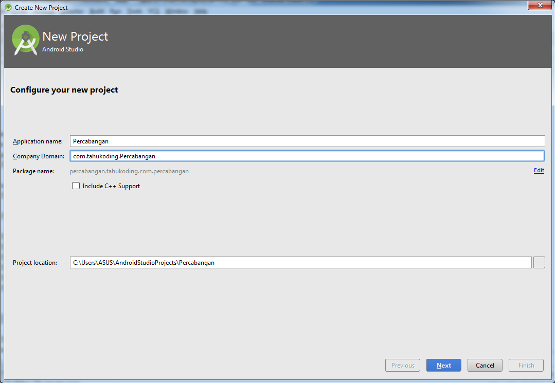This screenshot has width=555, height=383.
Task: Click the 'Application name:' label
Action: coord(38,141)
